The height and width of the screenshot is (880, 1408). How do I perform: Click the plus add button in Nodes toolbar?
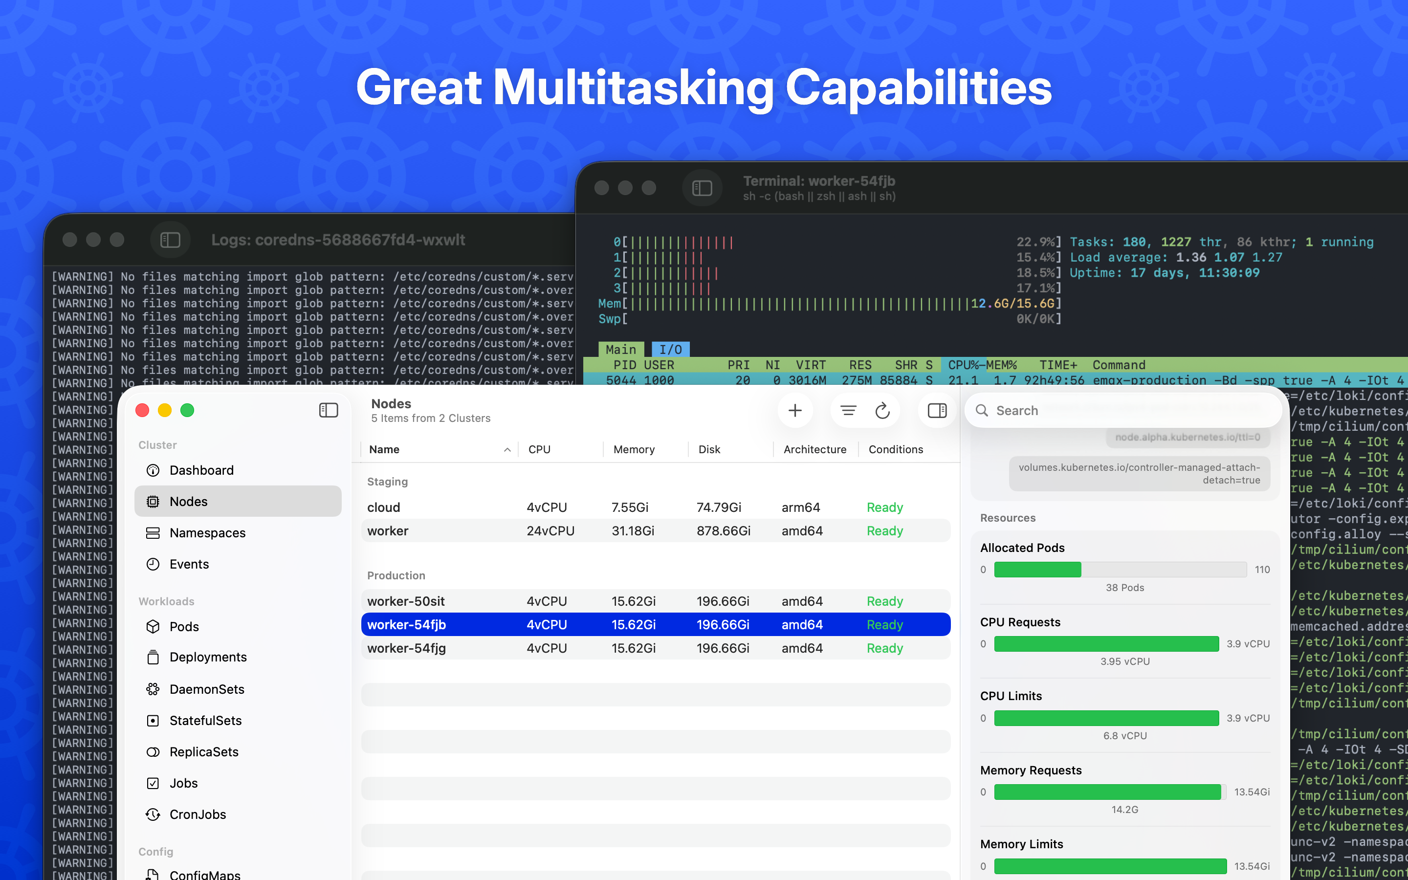[795, 410]
